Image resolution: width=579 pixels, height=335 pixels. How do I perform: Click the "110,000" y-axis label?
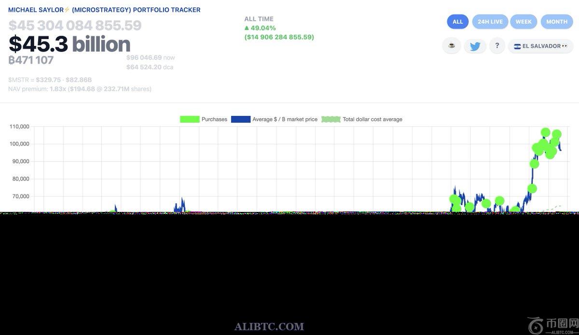click(x=19, y=126)
